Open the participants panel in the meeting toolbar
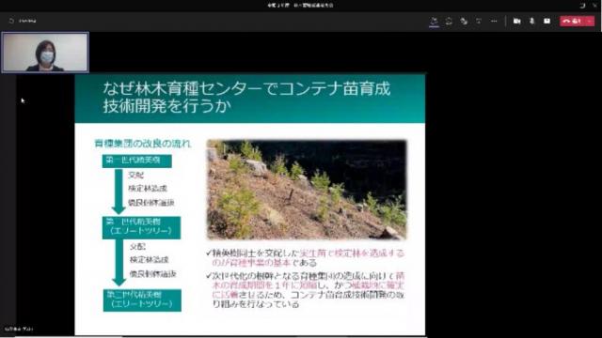Screen dimensions: 602x338 [x=435, y=21]
